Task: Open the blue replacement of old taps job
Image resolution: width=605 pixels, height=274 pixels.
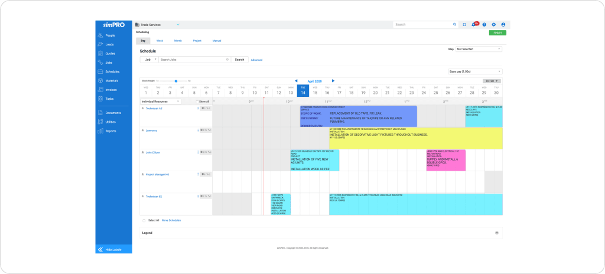Action: point(359,116)
